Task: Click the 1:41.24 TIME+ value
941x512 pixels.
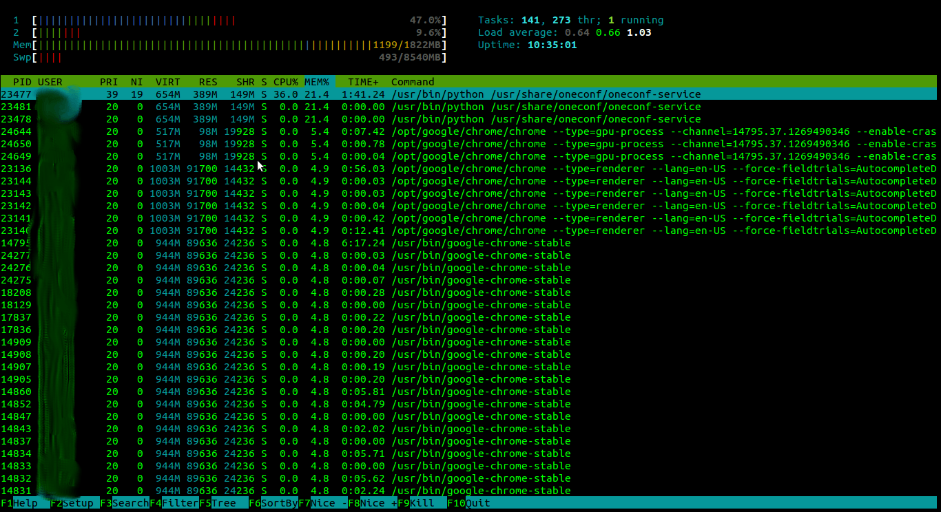Action: (363, 94)
